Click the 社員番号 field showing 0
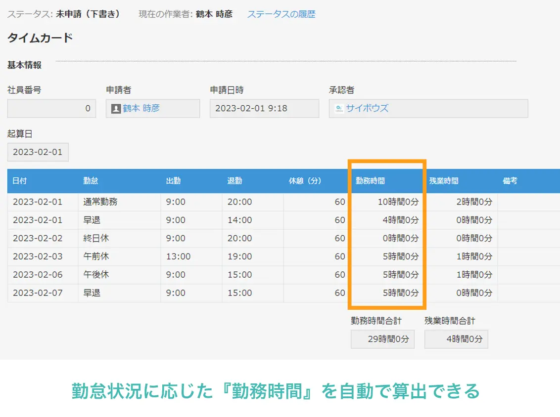The height and width of the screenshot is (417, 560). coord(45,109)
